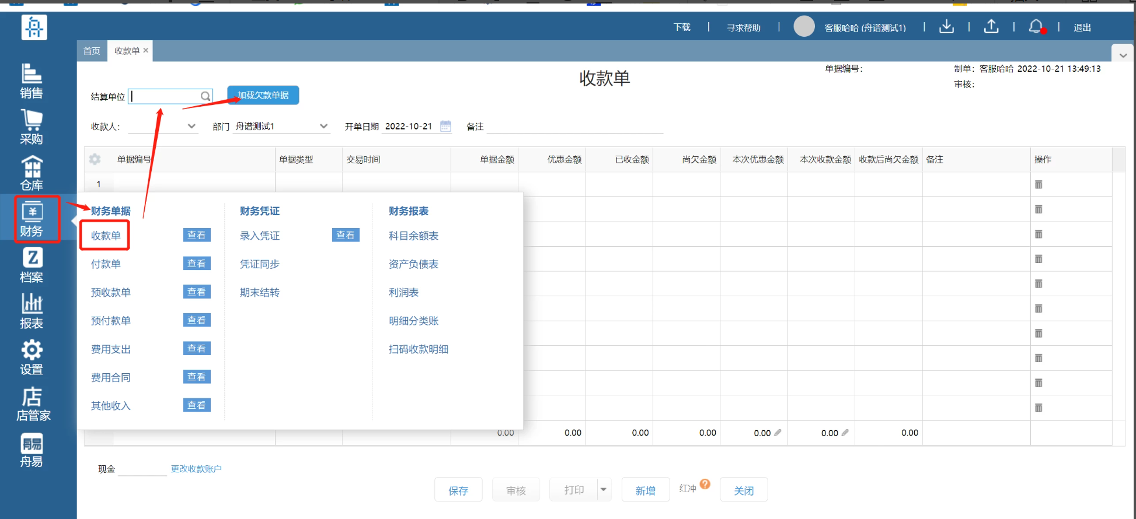Click the 更改收款账户 link

tap(196, 469)
